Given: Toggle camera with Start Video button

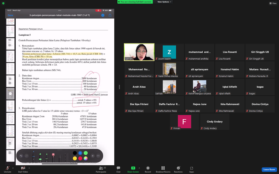Looking at the screenshot, I should (x=23, y=170).
